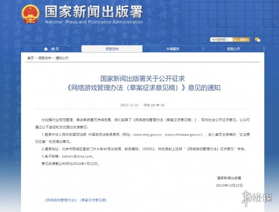The image size is (279, 212).
Task: Switch to the 办事服务 navigation tab
Action: coord(173,49)
